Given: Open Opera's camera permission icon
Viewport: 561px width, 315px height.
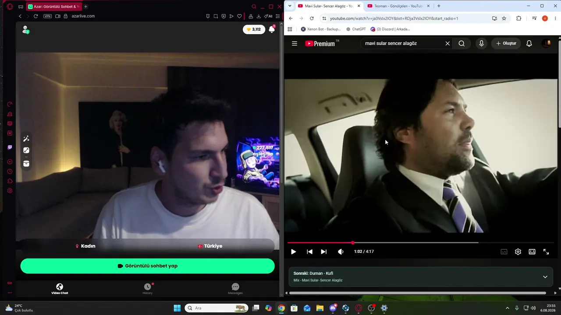Looking at the screenshot, I should [57, 16].
